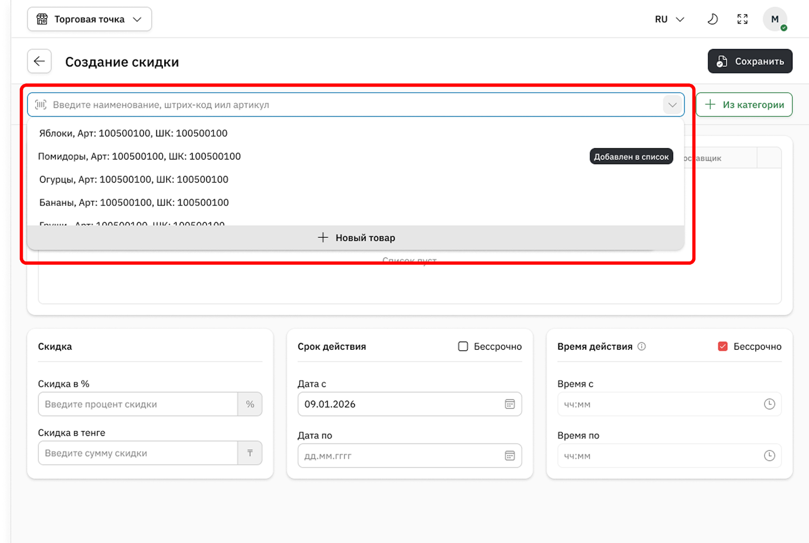Open calendar for Дата с field

pyautogui.click(x=510, y=404)
